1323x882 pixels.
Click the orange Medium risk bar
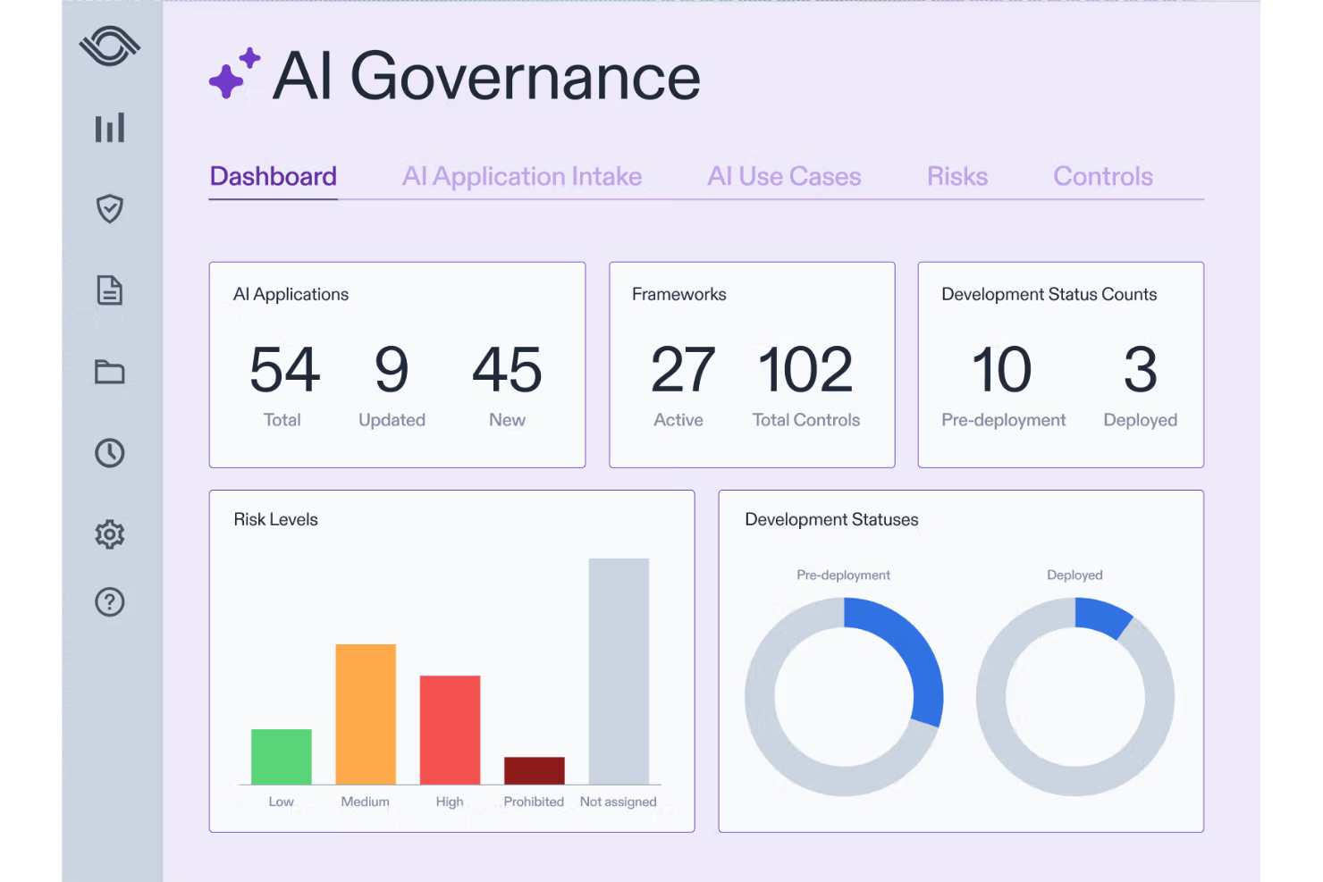(x=366, y=714)
